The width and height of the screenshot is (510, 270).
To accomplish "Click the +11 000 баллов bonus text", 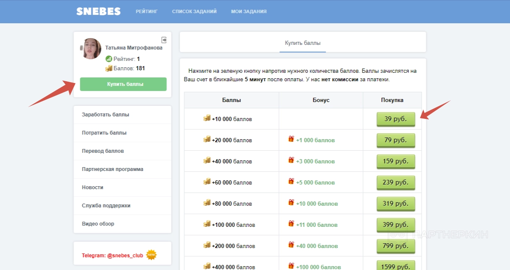I will point(317,225).
